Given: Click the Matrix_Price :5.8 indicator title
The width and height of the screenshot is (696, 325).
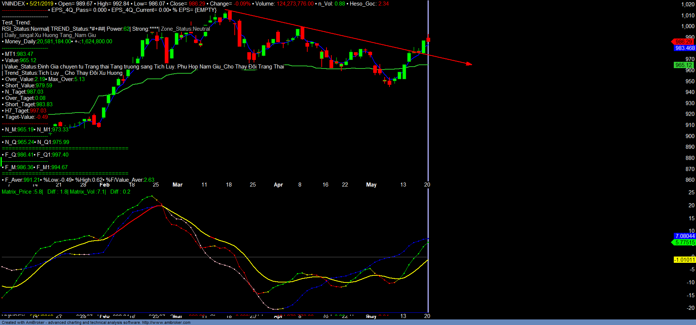Looking at the screenshot, I should 22,192.
